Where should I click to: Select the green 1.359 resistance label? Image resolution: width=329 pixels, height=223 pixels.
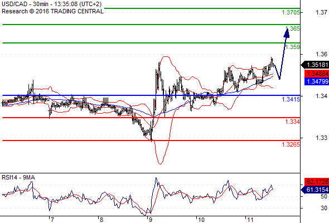click(293, 47)
